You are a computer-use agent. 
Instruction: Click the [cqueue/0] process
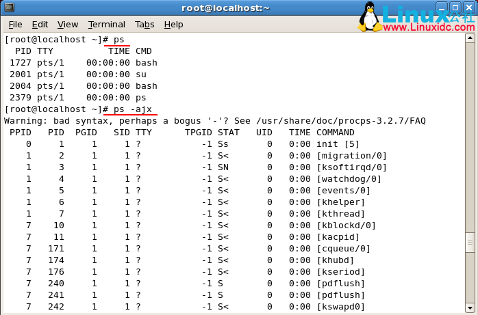click(344, 249)
